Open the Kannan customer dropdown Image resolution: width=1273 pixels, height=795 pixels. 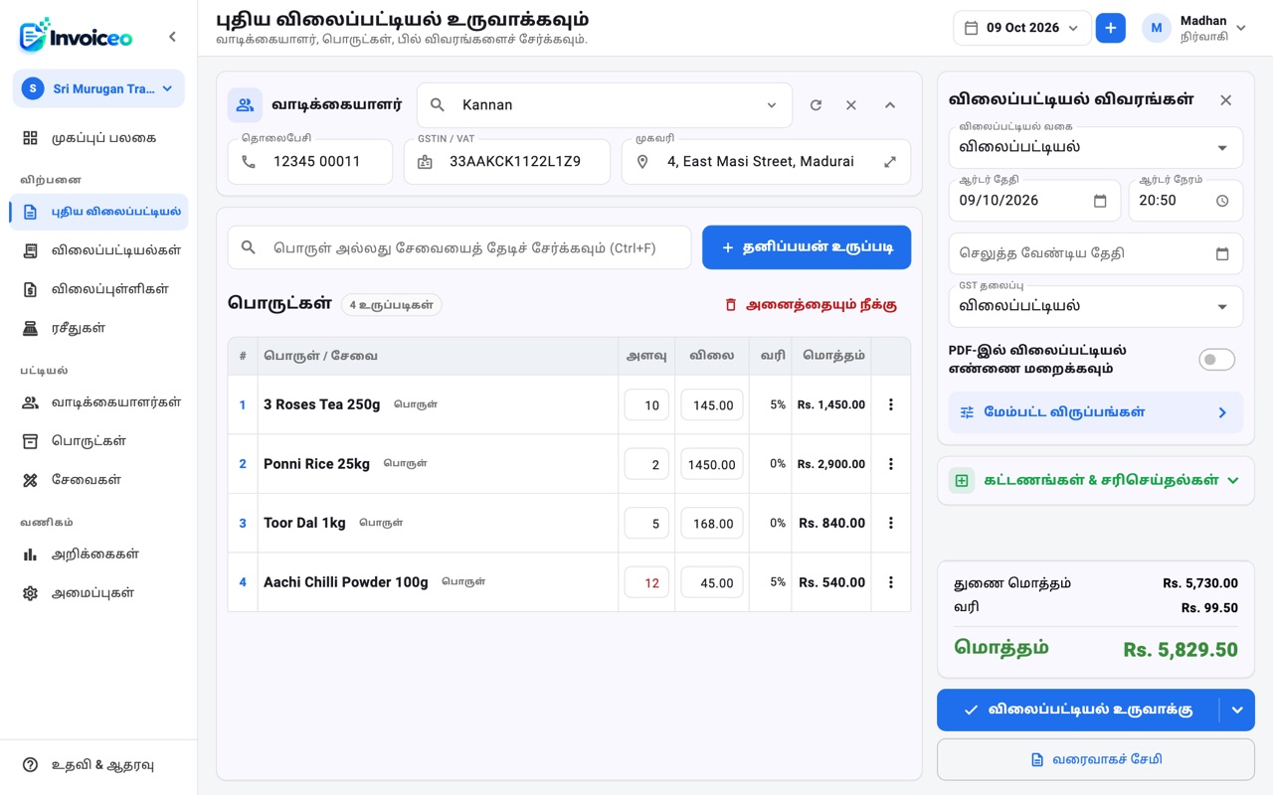[605, 105]
